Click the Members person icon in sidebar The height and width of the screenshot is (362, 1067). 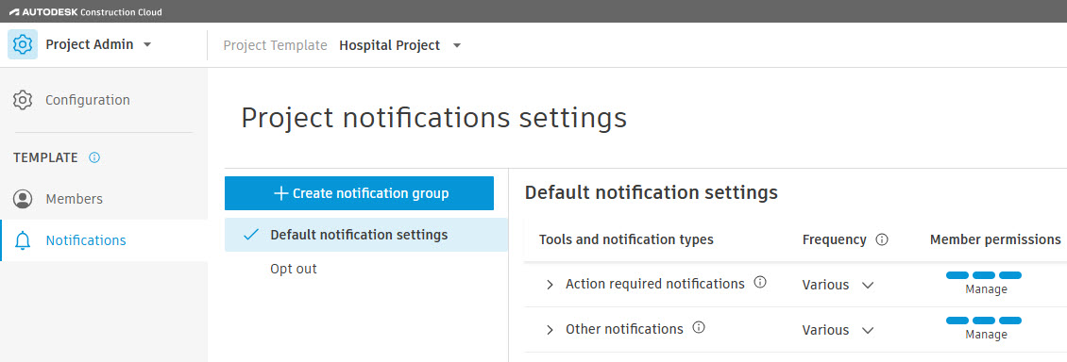23,199
